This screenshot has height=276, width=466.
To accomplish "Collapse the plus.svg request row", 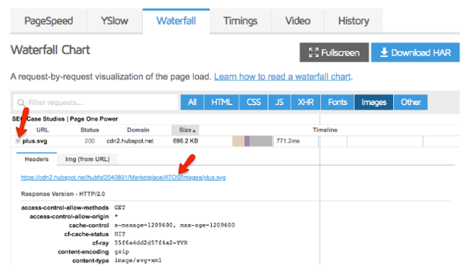I will [x=18, y=141].
